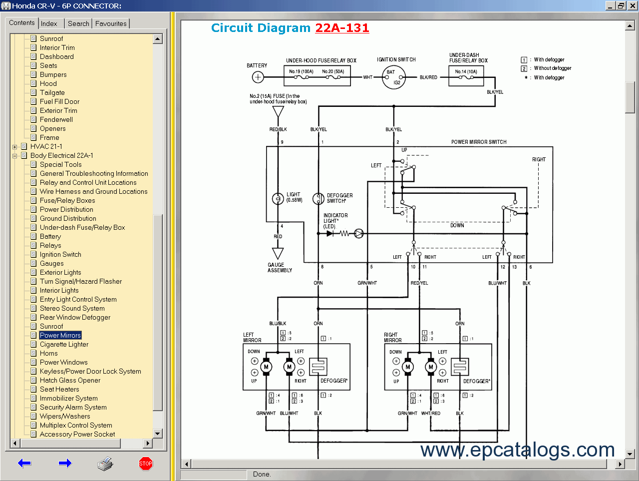Screen dimensions: 639x481
Task: Click the book icon beside HVAC 21-1
Action: [x=24, y=146]
